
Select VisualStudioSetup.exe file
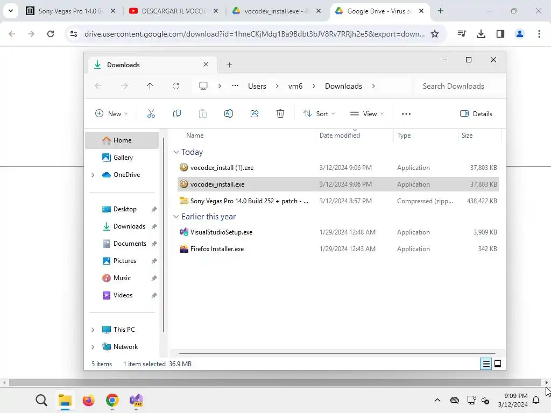tap(338, 232)
